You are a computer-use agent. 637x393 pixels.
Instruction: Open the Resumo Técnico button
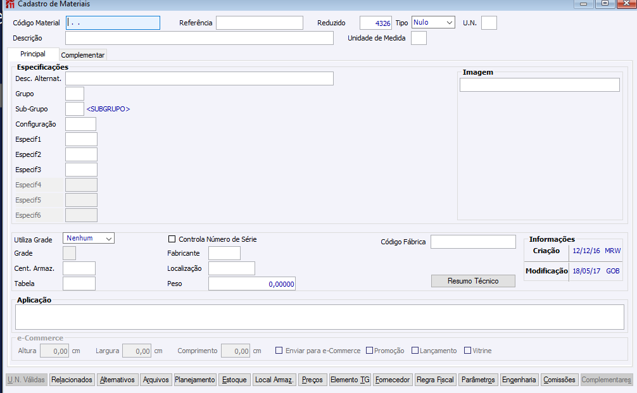(x=473, y=281)
